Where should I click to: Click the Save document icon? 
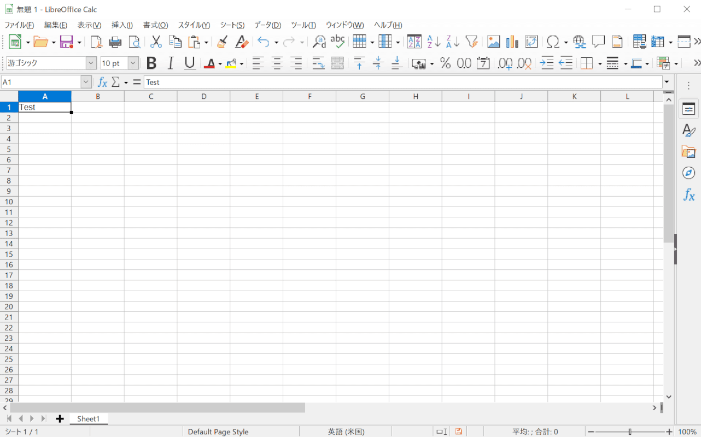(67, 42)
